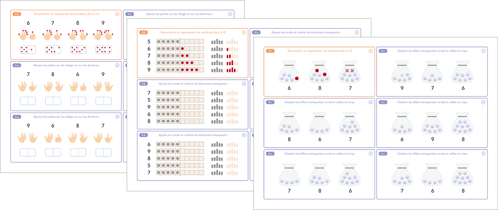The height and width of the screenshot is (210, 498).
Task: Click the orange 4.c badge on the example card
Action: (x=270, y=51)
